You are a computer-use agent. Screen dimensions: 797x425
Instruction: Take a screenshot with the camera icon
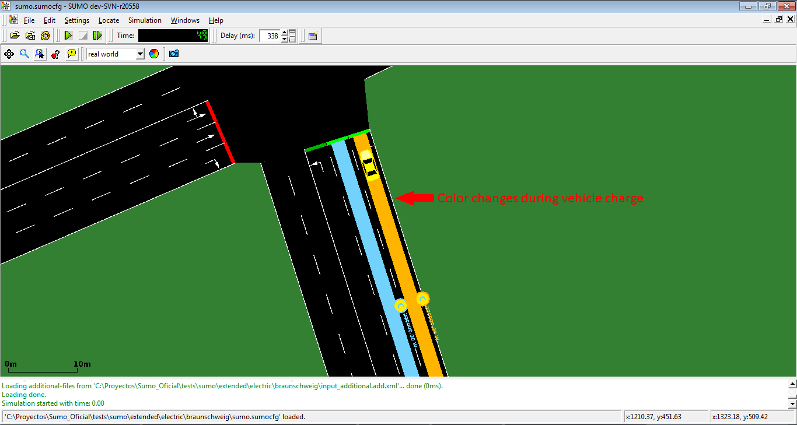[174, 54]
